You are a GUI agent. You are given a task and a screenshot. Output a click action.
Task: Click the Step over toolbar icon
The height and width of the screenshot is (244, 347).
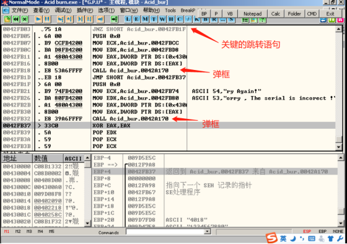tap(69, 19)
